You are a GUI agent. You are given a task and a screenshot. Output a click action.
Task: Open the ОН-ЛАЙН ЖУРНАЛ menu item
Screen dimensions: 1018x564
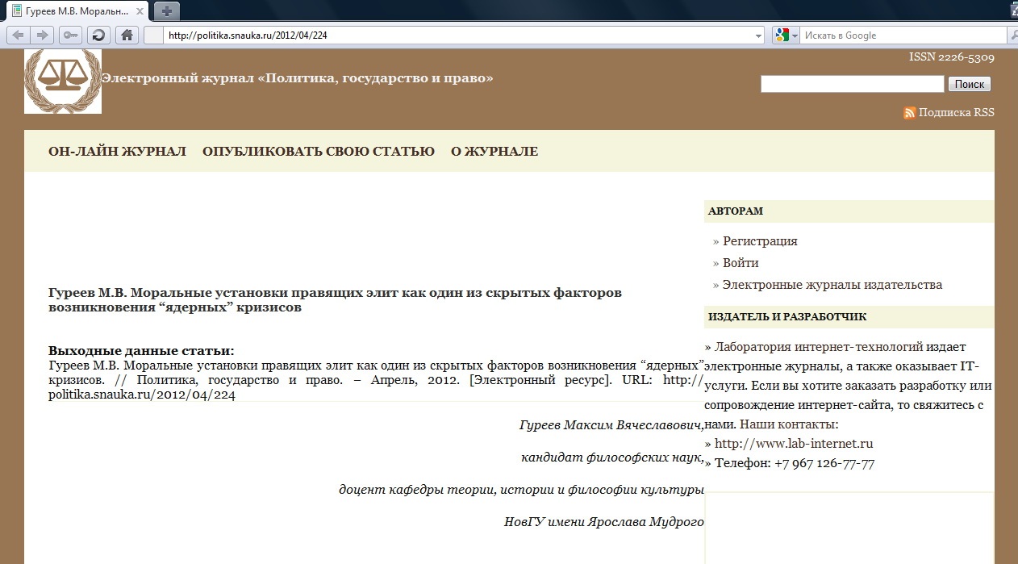117,152
